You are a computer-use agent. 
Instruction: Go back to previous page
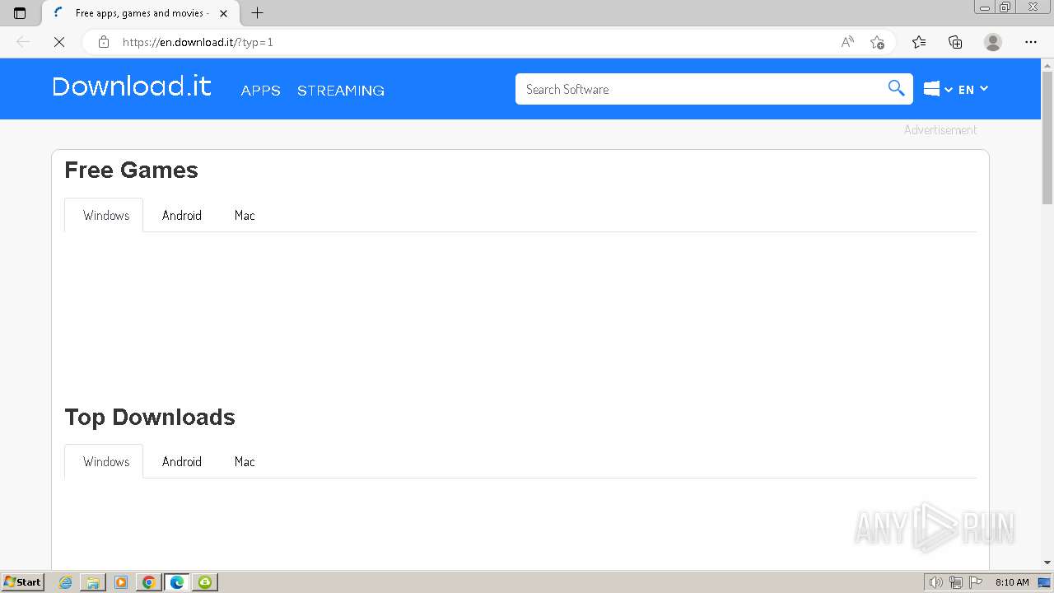pos(23,42)
